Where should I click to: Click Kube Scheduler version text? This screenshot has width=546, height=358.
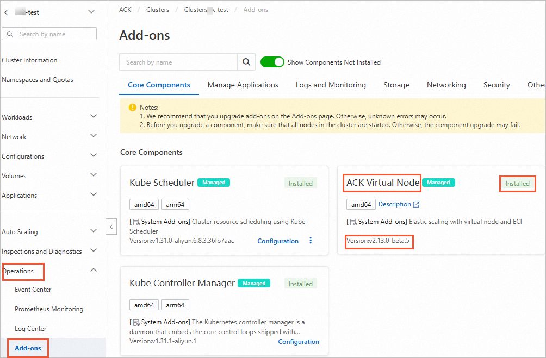pos(182,241)
